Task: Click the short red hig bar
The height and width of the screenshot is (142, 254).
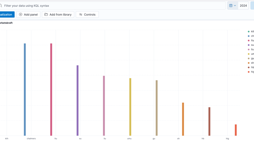Action: click(x=236, y=130)
